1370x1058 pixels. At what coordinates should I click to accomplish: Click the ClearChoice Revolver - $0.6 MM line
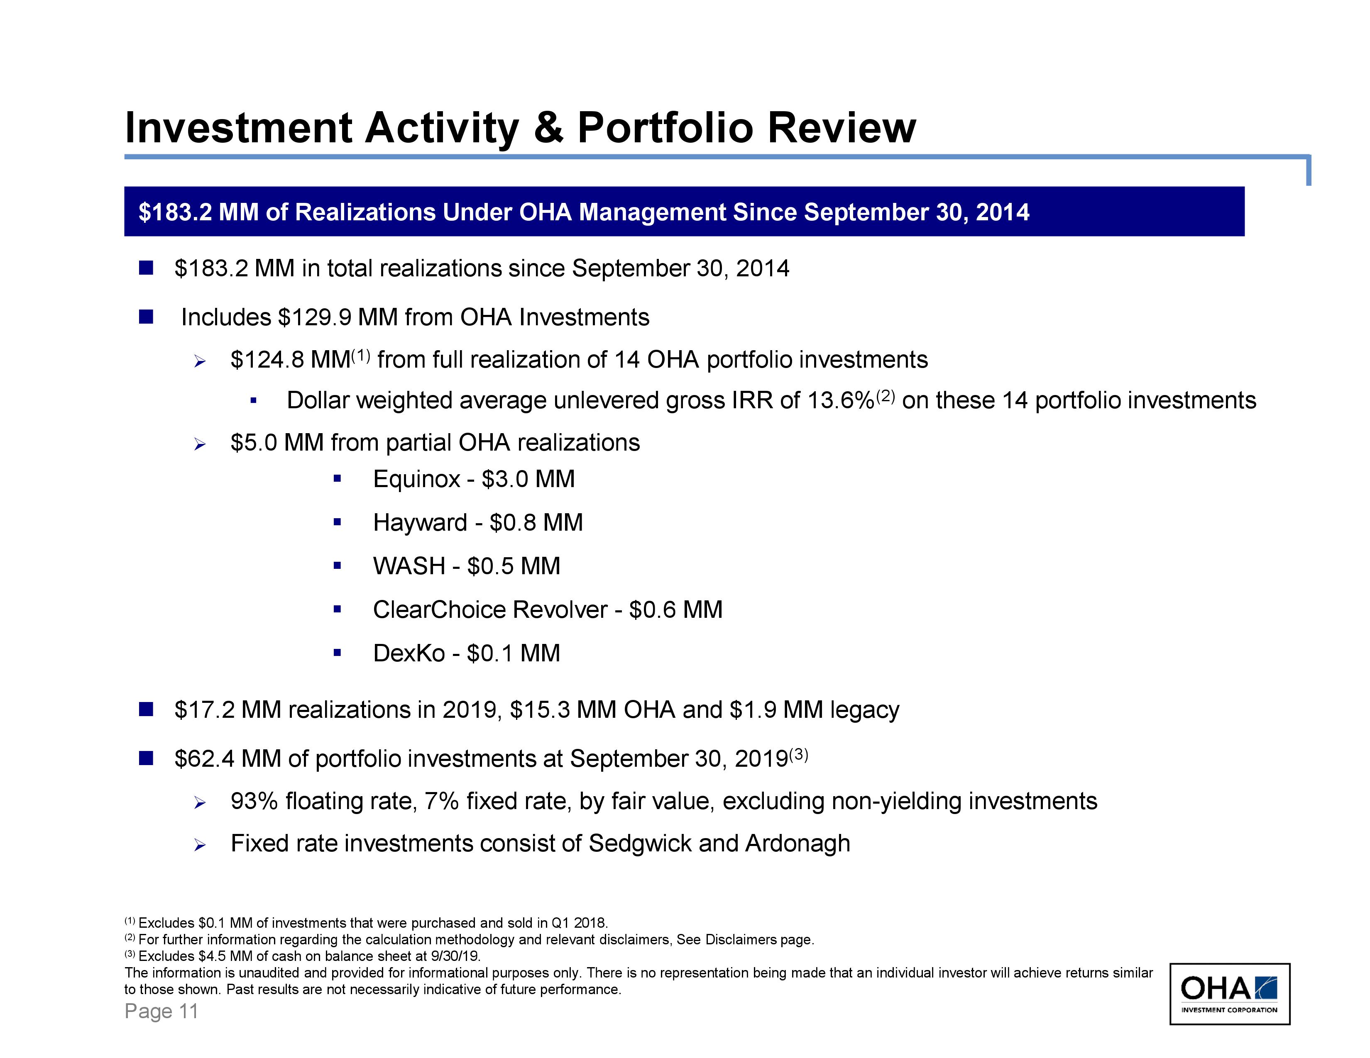coord(547,610)
